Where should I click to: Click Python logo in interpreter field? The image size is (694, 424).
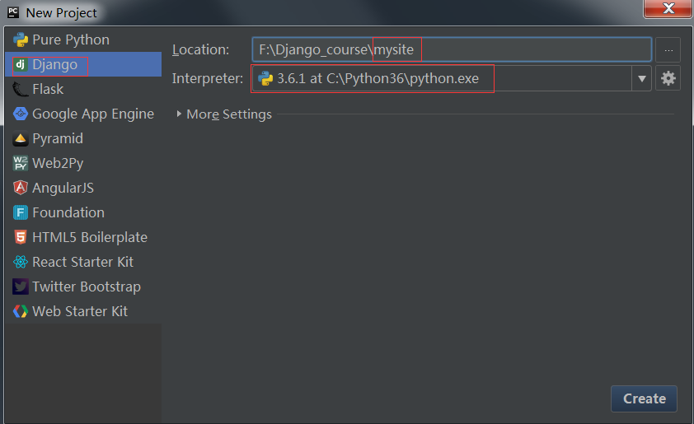pyautogui.click(x=265, y=79)
